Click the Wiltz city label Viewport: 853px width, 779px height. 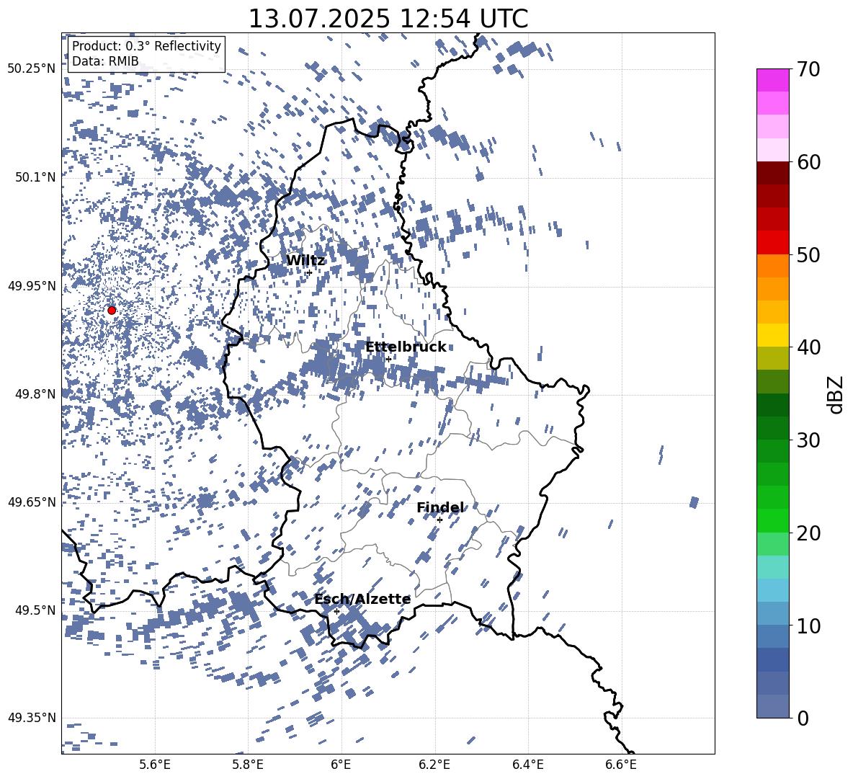point(305,261)
